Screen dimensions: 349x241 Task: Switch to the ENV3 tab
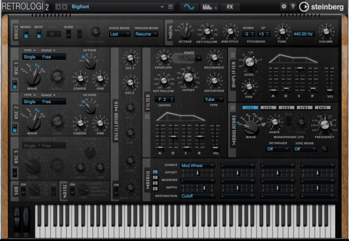click(x=323, y=108)
